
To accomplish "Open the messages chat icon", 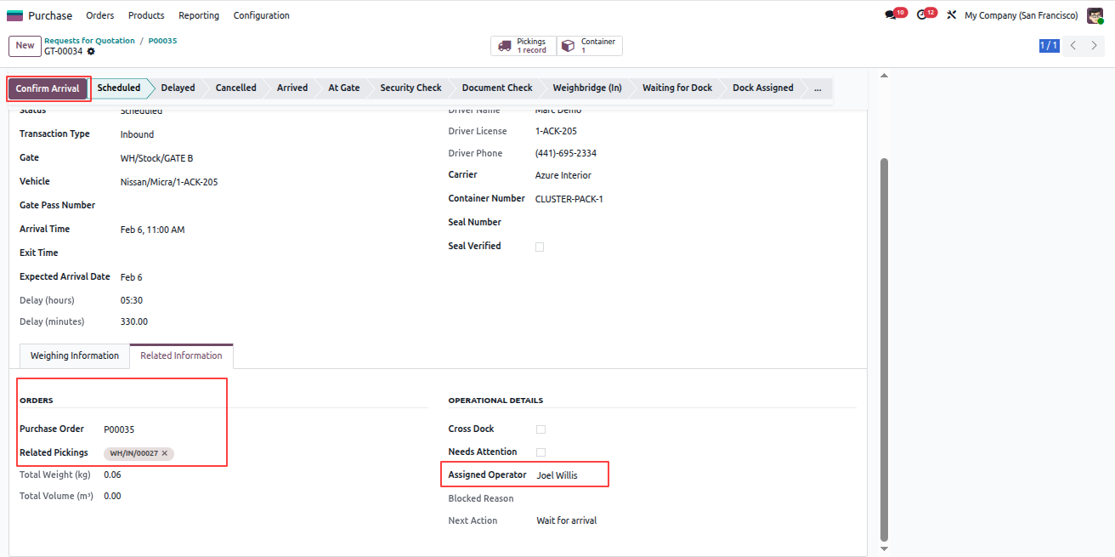I will click(x=891, y=15).
